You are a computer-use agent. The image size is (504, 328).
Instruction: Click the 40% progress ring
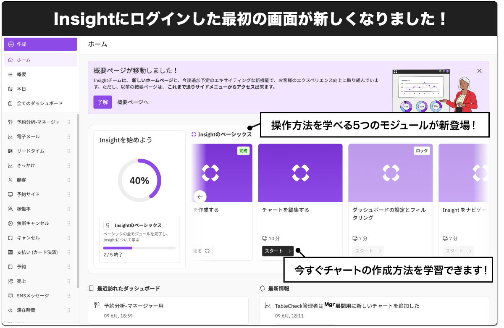pyautogui.click(x=139, y=181)
